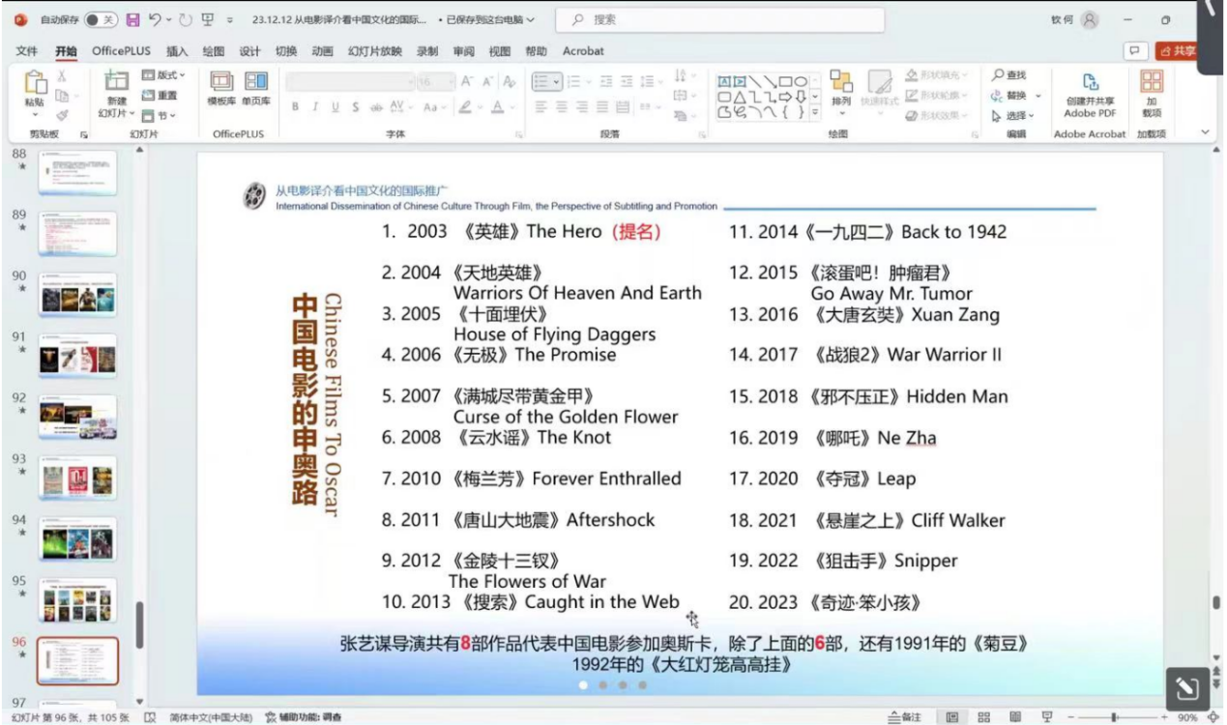Select slide 93 thumbnail
Screen dimensions: 1227x725
point(77,478)
